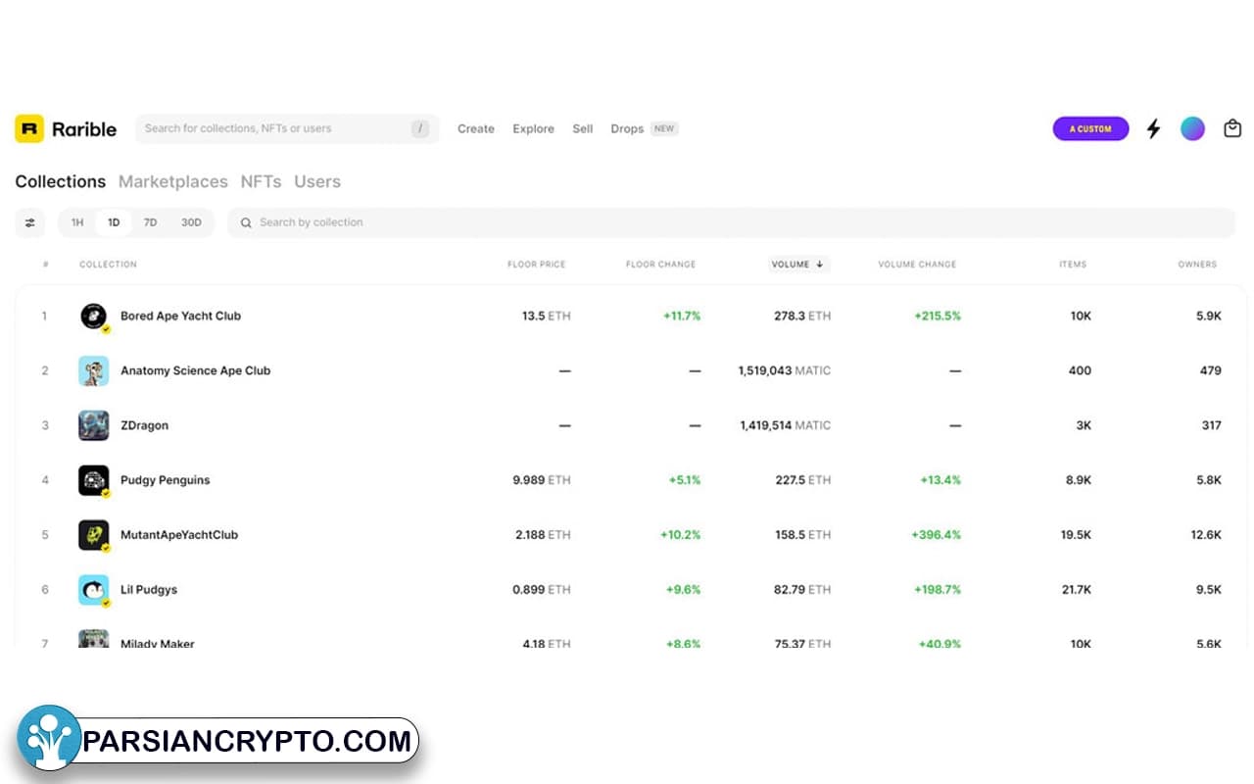This screenshot has height=784, width=1254.
Task: Click the Rarible logo icon
Action: pos(29,128)
